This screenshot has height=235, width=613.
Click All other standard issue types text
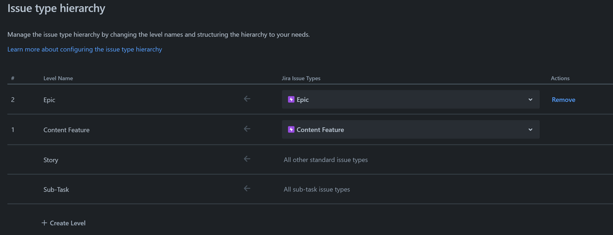coord(326,160)
